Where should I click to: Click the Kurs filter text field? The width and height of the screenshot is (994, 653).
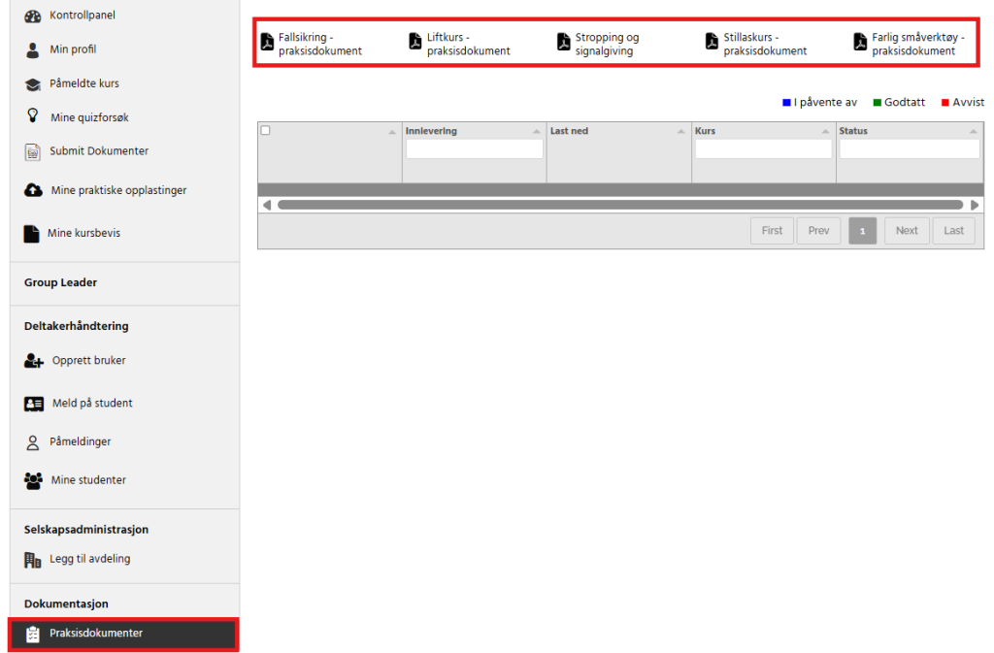763,149
